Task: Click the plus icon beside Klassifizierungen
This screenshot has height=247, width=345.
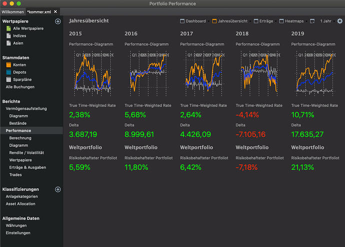Action: 57,189
